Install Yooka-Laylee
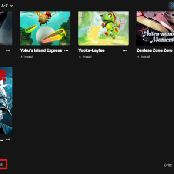Screen dimensions: 174x174 pyautogui.click(x=85, y=57)
